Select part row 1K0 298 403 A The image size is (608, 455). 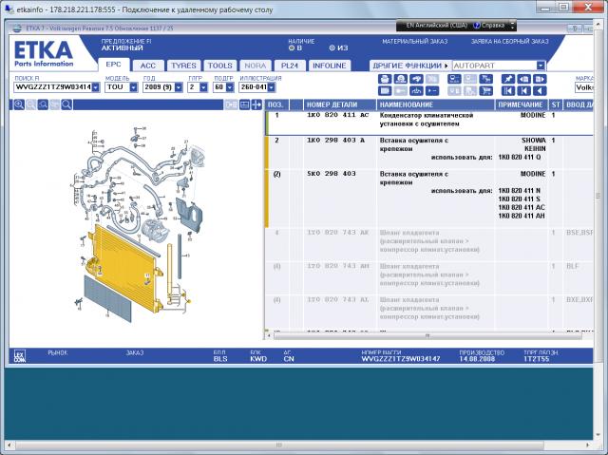(x=429, y=152)
